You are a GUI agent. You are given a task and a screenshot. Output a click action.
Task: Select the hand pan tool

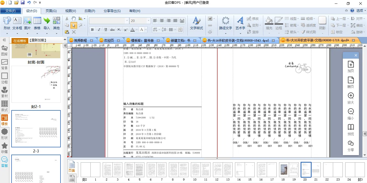tap(74, 18)
